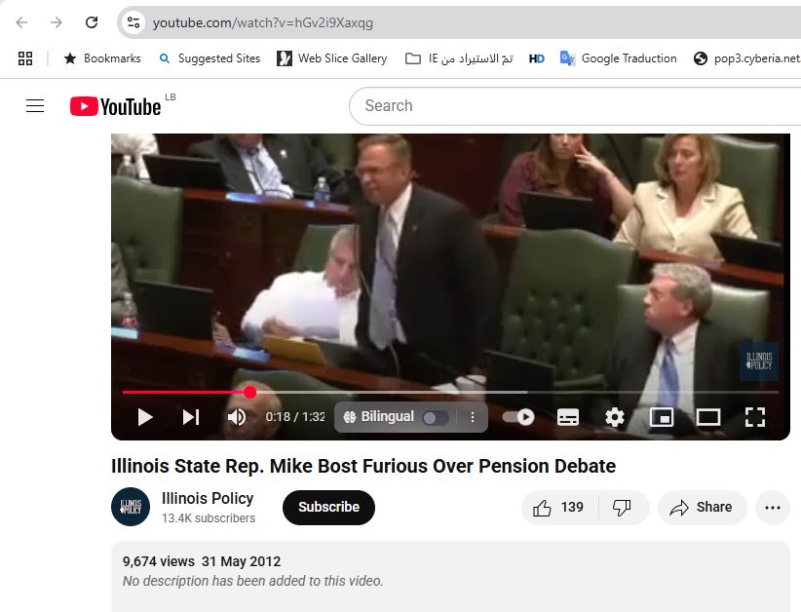The width and height of the screenshot is (801, 612).
Task: Turn on subtitles/closed captions
Action: (x=568, y=417)
